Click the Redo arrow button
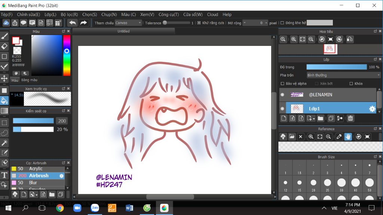The height and width of the screenshot is (215, 383). (x=83, y=23)
